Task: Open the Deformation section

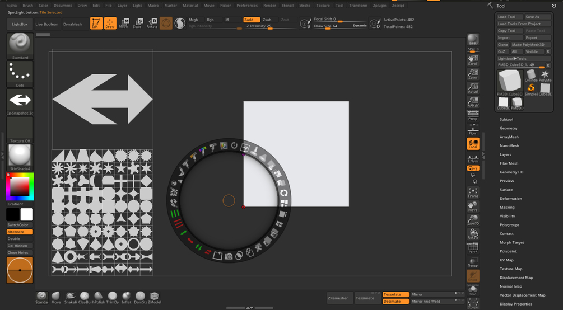Action: coord(510,199)
